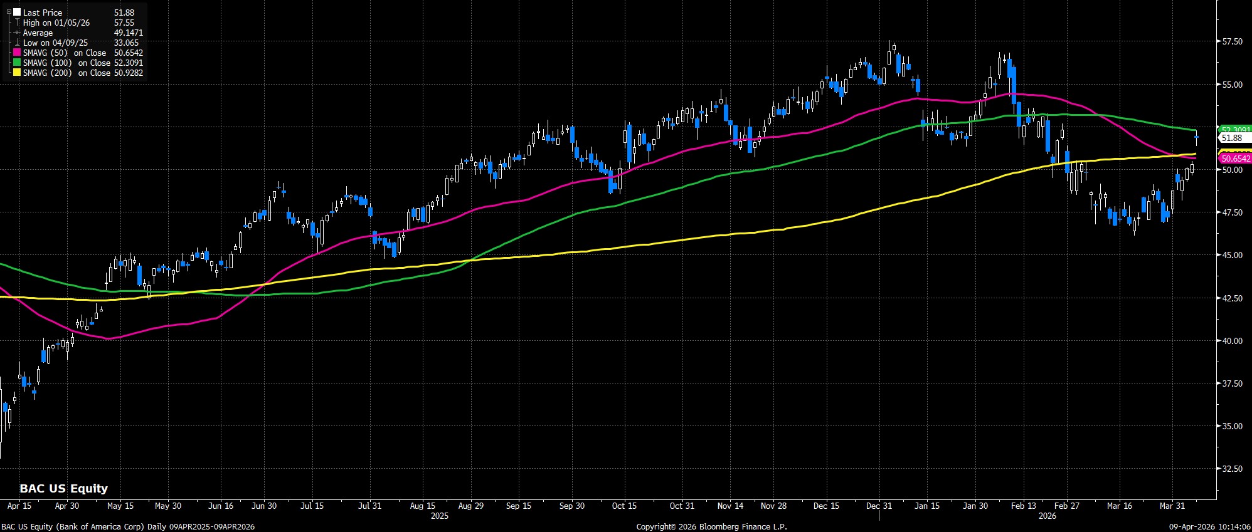The height and width of the screenshot is (532, 1252).
Task: Click the Dec 31 date on time axis
Action: 879,506
